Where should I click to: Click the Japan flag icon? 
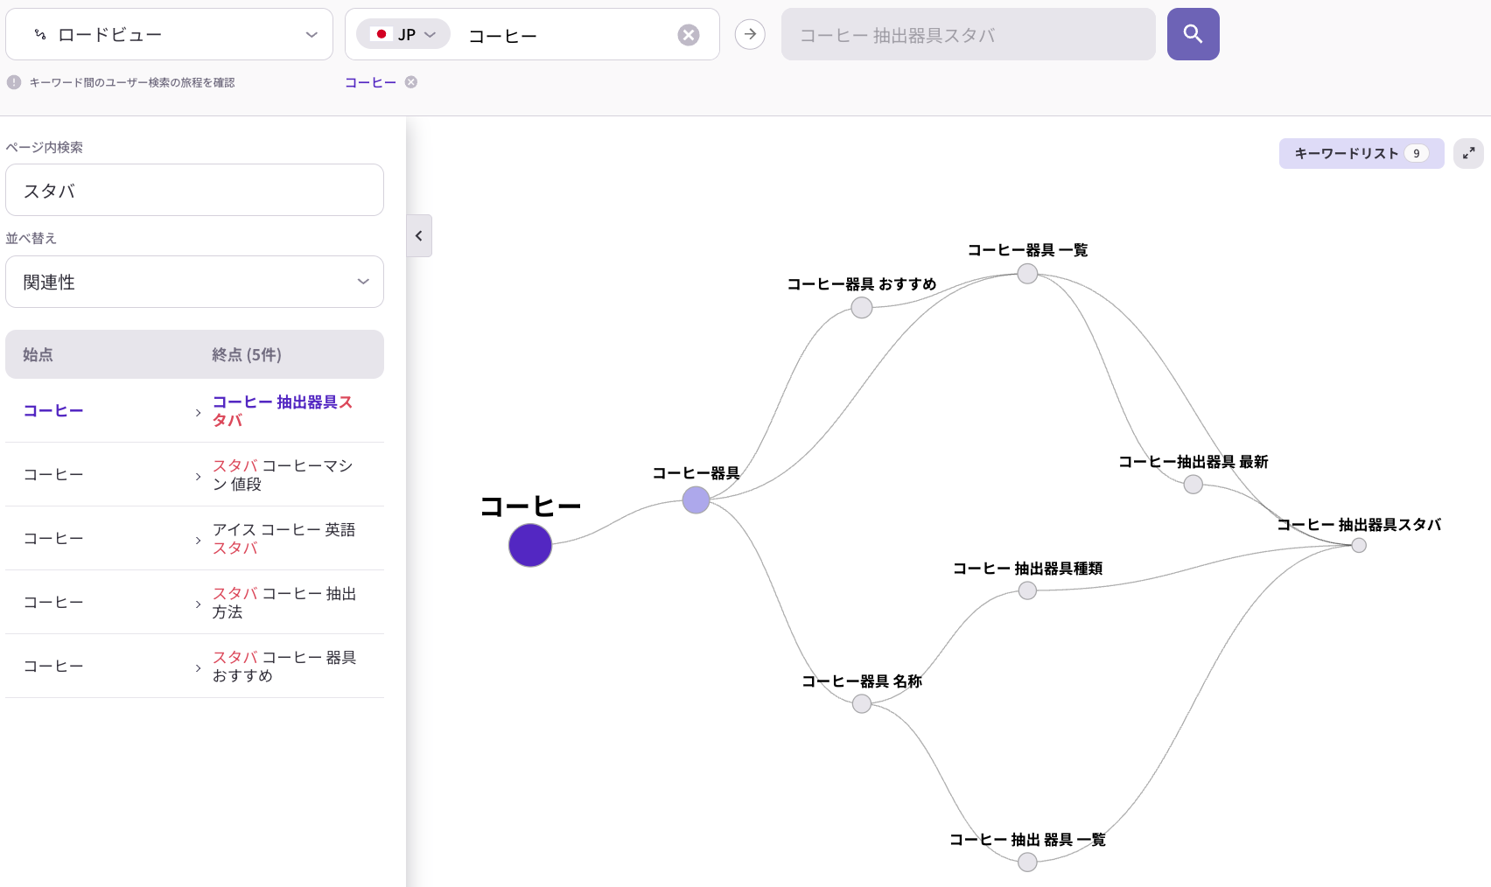click(x=381, y=34)
